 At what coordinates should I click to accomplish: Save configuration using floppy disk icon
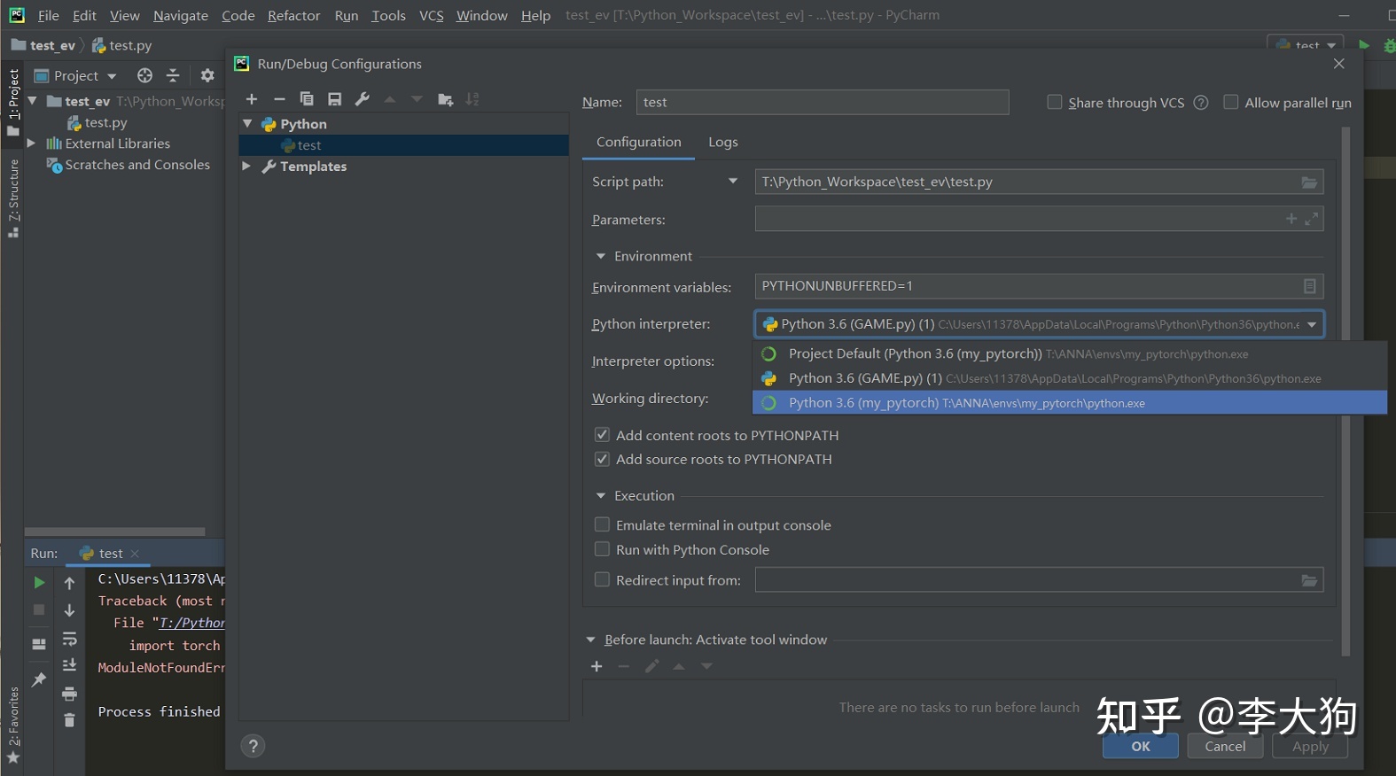(334, 99)
